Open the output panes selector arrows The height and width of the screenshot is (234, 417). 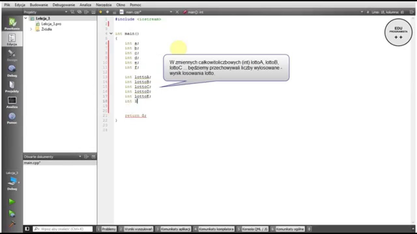pyautogui.click(x=309, y=229)
